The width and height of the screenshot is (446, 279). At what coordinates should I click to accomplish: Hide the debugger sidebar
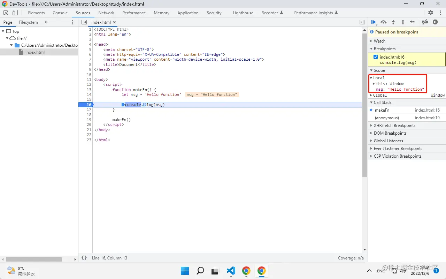point(362,22)
